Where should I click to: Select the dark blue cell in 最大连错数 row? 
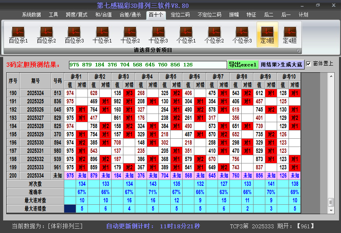click(70, 209)
